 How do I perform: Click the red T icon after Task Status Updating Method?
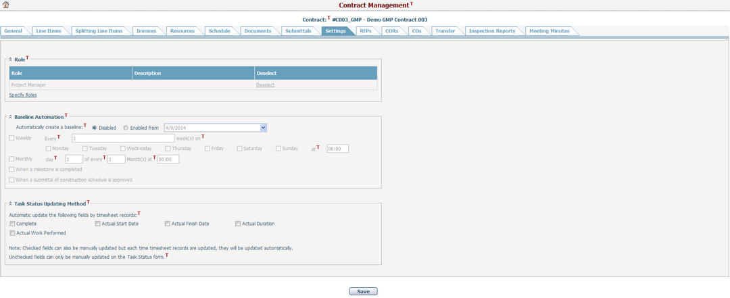tap(87, 201)
